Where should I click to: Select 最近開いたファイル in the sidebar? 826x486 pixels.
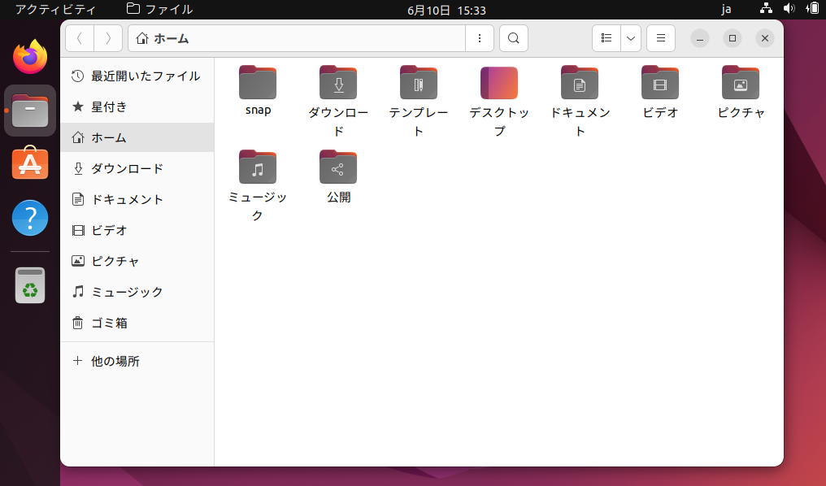click(x=137, y=76)
